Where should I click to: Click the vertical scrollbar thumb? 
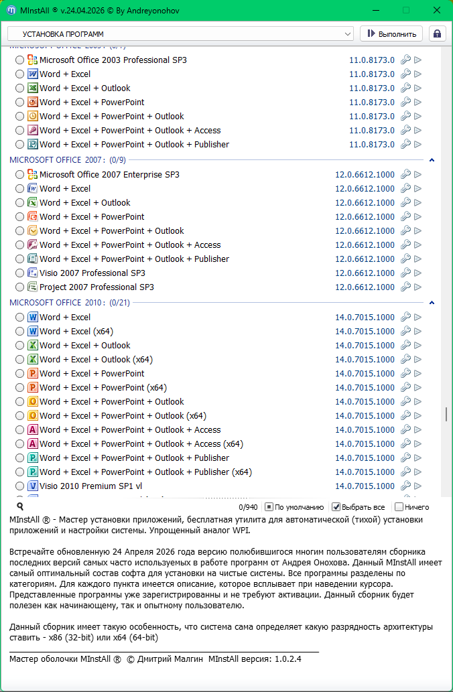tap(446, 415)
